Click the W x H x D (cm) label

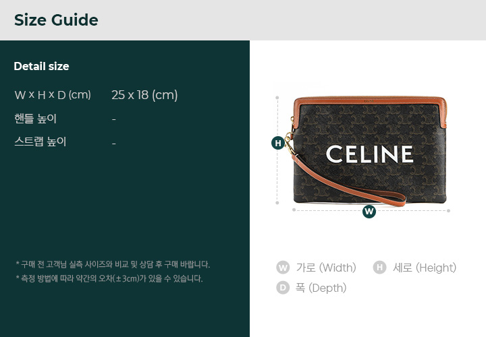click(x=53, y=95)
